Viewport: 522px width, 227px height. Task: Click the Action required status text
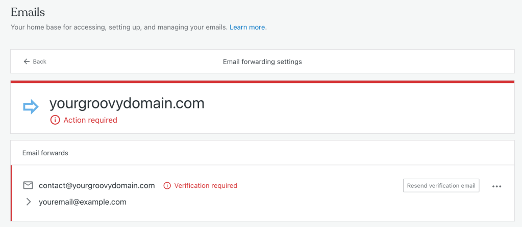point(90,120)
